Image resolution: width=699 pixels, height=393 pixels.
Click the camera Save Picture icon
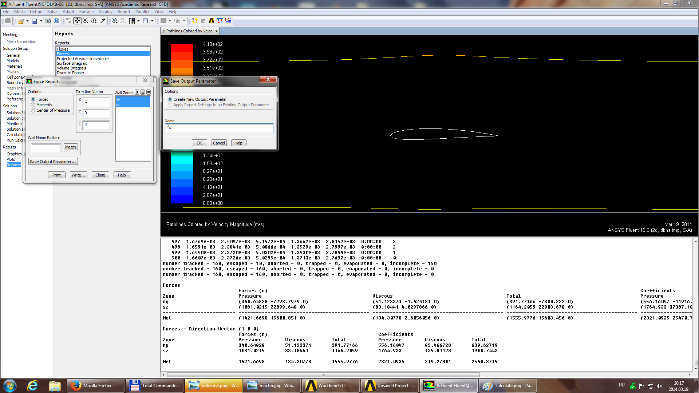pos(48,21)
